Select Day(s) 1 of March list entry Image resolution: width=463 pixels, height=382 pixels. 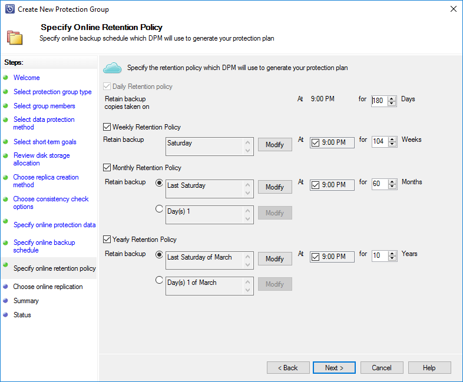192,283
